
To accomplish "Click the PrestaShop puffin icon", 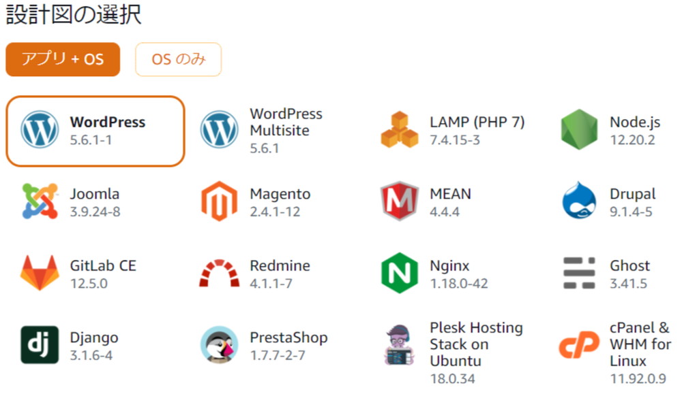I will pos(219,345).
